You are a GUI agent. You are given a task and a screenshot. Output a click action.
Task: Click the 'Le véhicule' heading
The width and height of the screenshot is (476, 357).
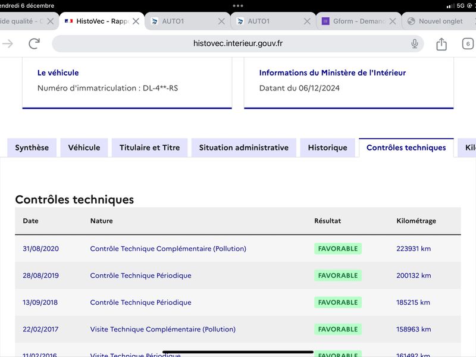58,73
